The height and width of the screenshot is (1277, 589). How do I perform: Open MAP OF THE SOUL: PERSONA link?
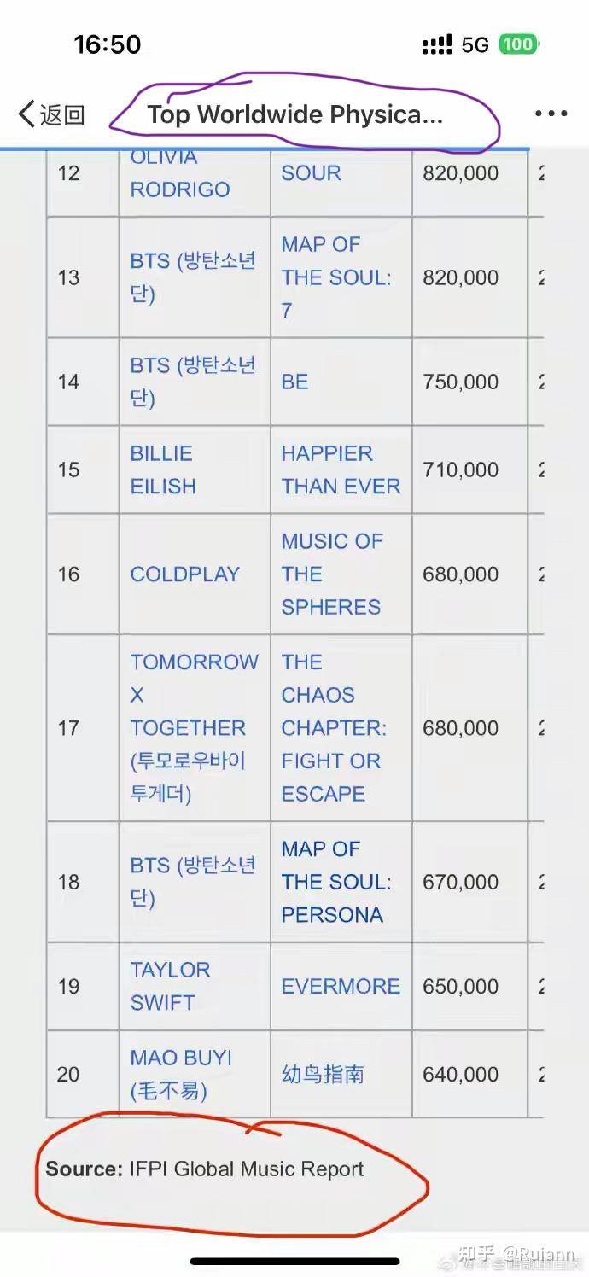(x=336, y=882)
